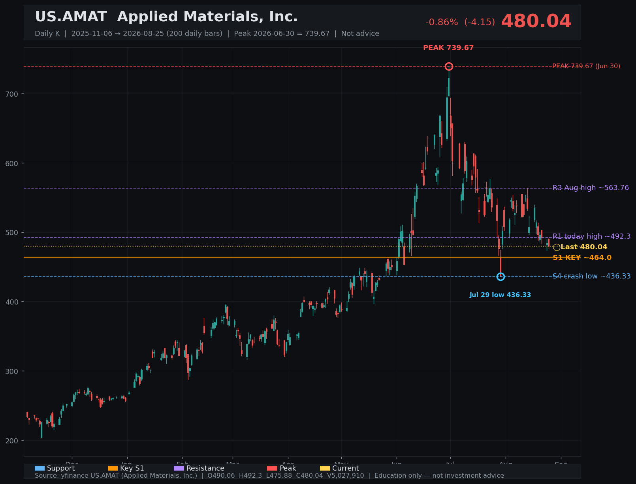Click the purple Resistance legend swatch
The width and height of the screenshot is (636, 484).
(x=179, y=469)
